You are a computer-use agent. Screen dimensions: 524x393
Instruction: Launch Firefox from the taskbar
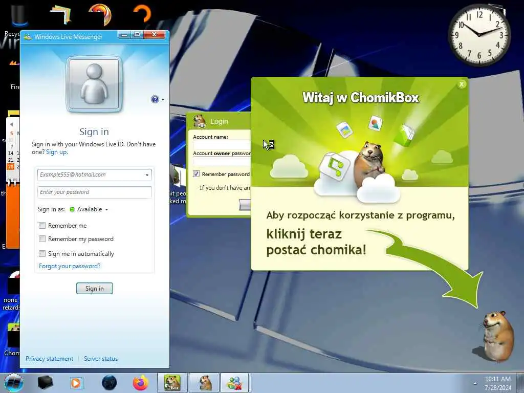141,383
